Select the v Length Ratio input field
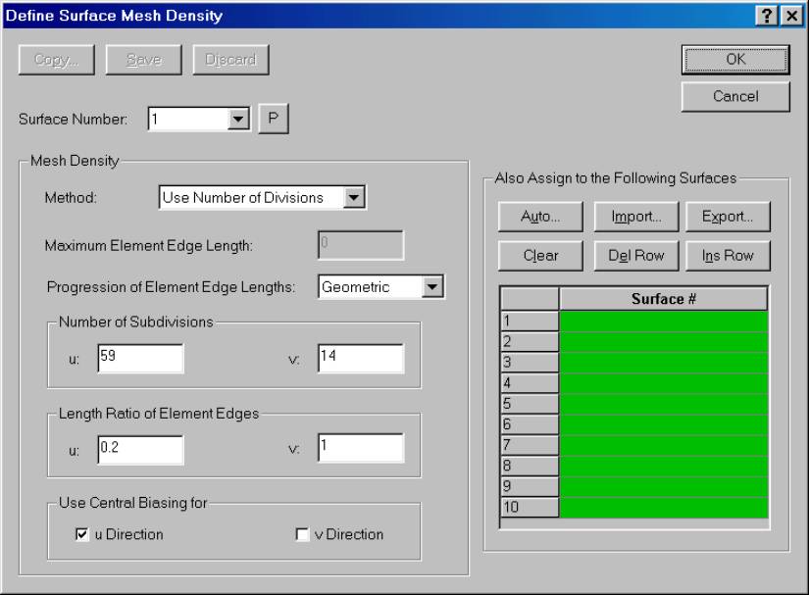The height and width of the screenshot is (595, 809). coord(360,448)
